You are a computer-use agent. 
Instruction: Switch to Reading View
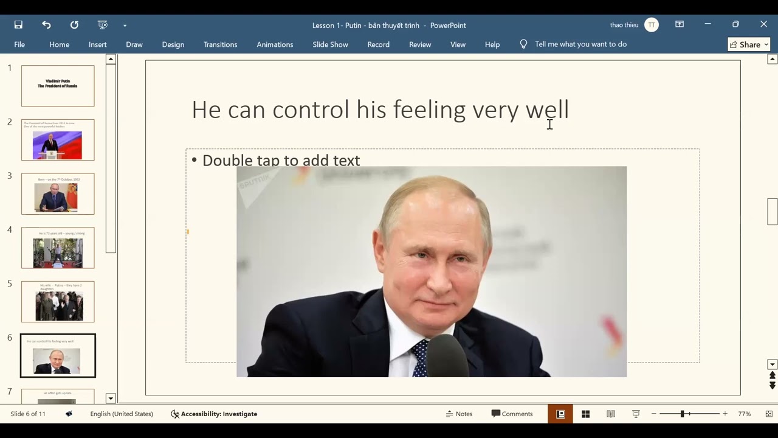click(x=611, y=414)
